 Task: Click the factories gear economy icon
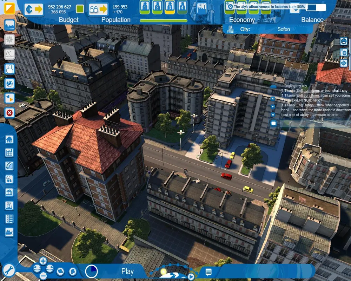click(x=230, y=7)
